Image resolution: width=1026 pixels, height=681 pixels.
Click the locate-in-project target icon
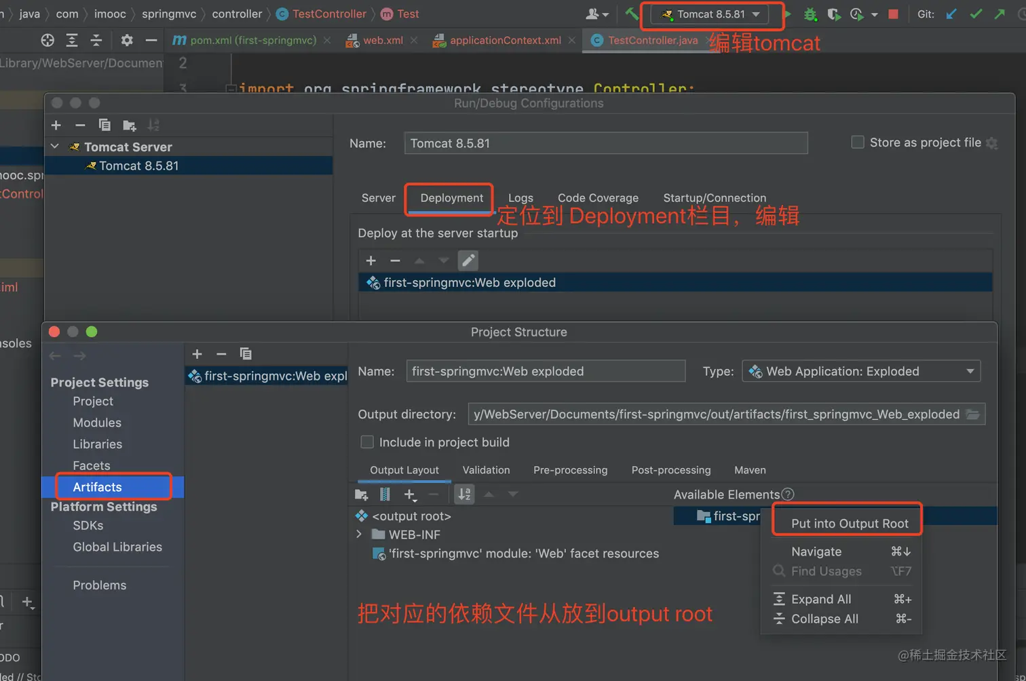point(47,40)
